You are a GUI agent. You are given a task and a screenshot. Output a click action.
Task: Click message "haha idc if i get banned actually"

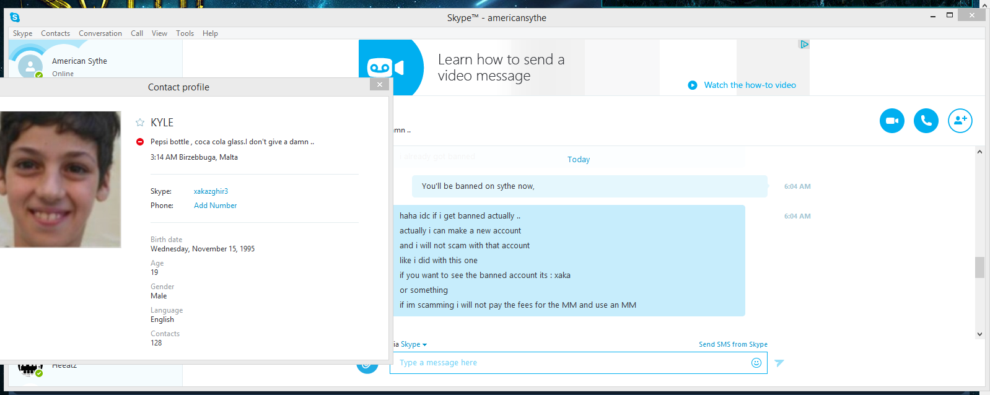tap(460, 216)
